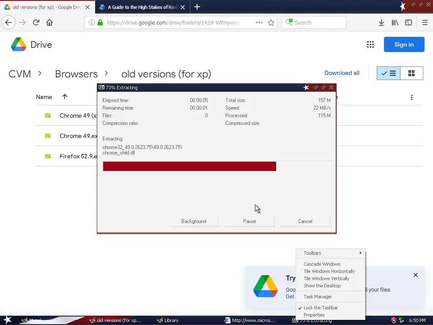This screenshot has width=433, height=325.
Task: Open the Home page icon
Action: (49, 22)
